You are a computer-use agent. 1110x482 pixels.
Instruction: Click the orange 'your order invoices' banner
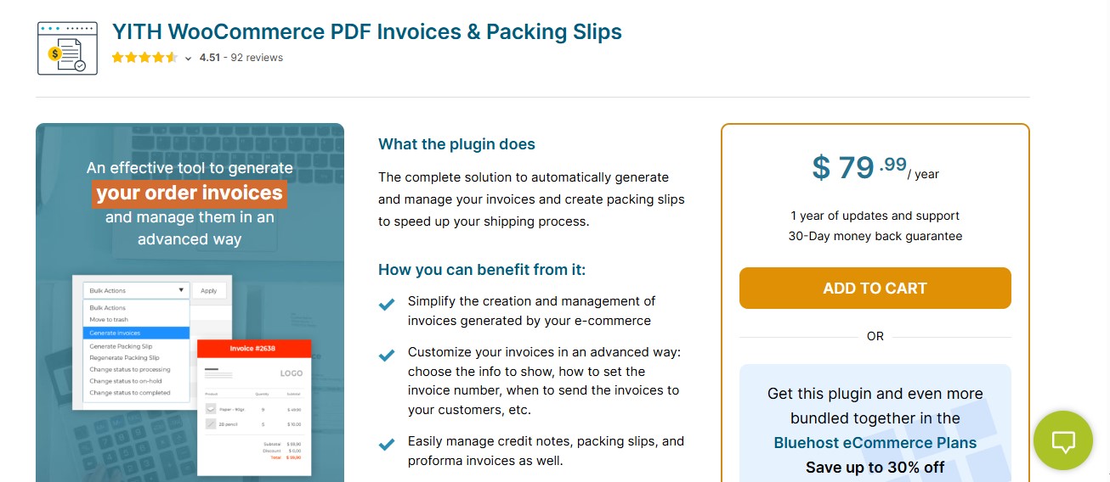[x=190, y=193]
